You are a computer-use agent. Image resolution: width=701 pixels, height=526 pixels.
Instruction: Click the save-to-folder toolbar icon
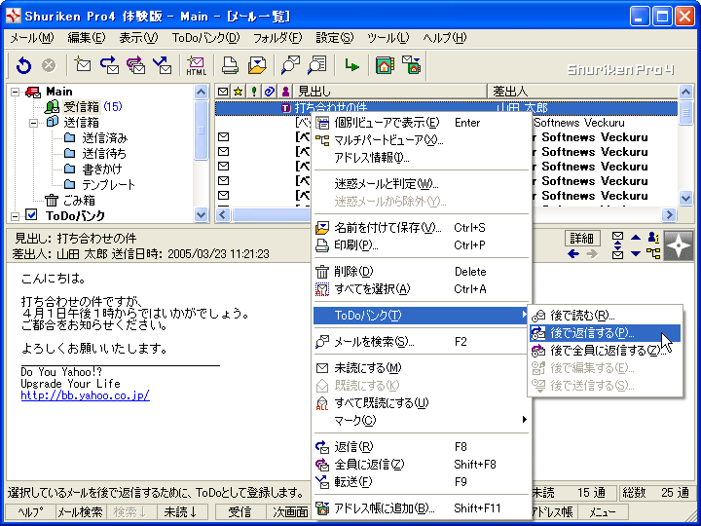tap(257, 65)
